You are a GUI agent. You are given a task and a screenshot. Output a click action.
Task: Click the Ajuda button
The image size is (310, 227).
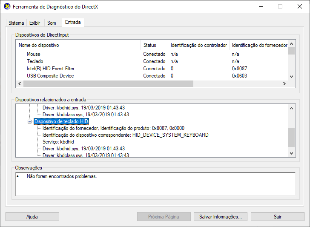click(x=32, y=216)
